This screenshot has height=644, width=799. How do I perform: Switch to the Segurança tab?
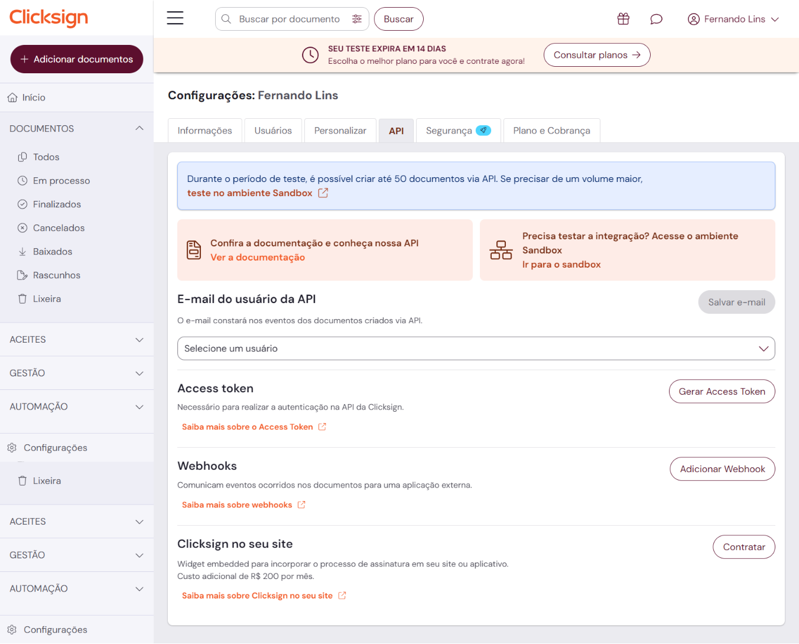458,131
